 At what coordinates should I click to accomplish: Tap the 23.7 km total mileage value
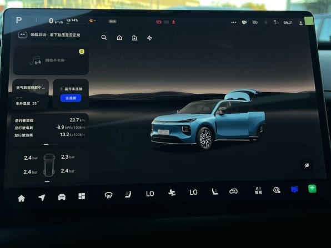77,120
